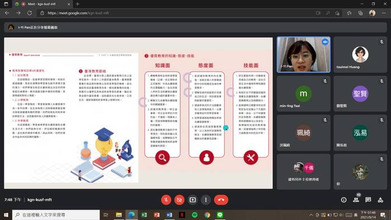
Task: Show the participants people panel
Action: tap(356, 200)
